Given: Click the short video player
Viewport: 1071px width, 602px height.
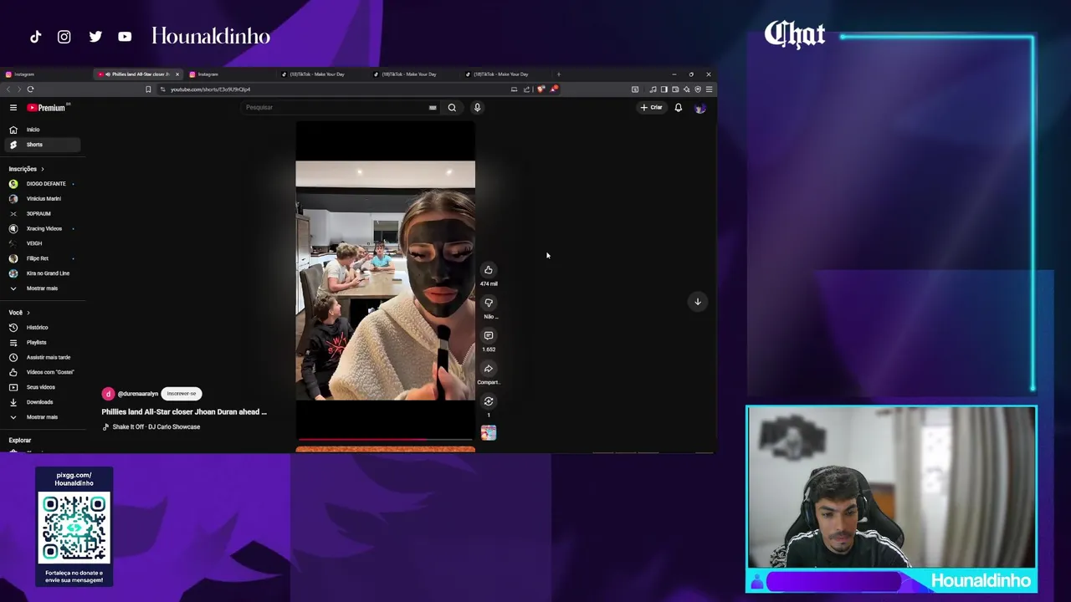Looking at the screenshot, I should 385,280.
